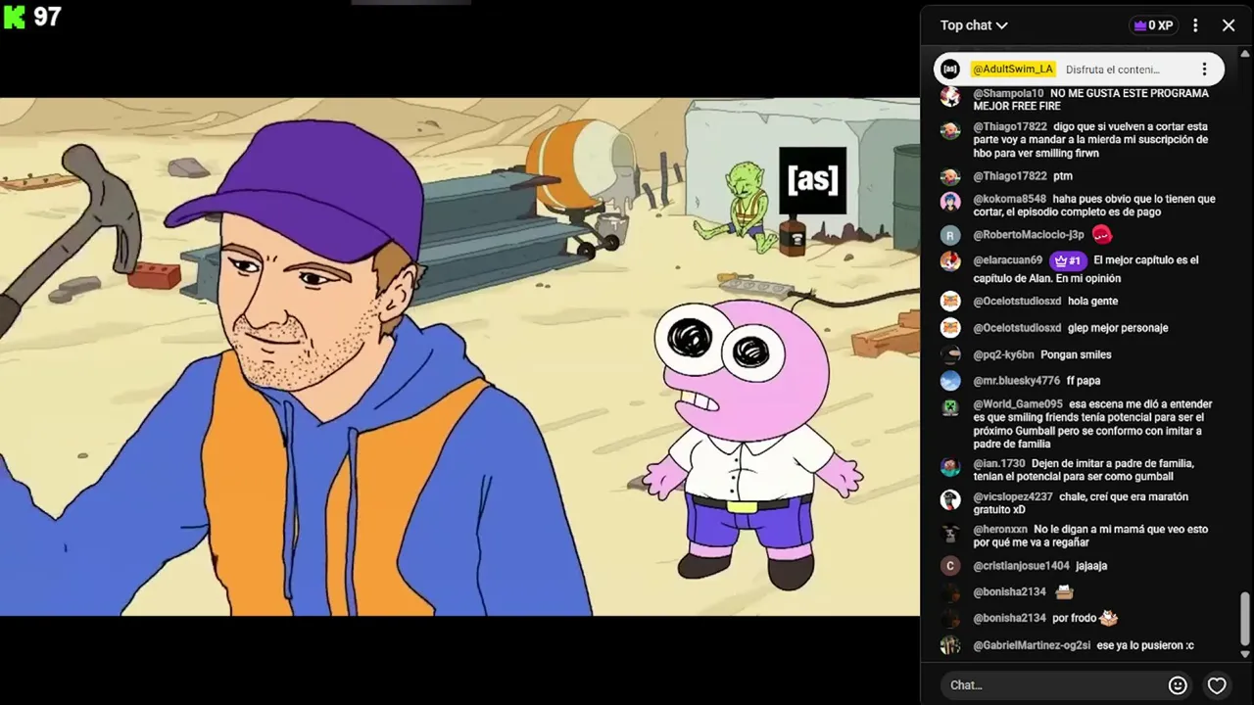
Task: Click username @World_Game095
Action: click(x=1018, y=404)
